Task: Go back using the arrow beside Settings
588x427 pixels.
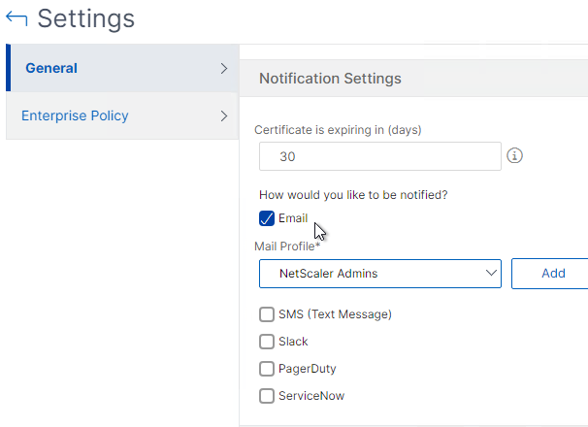Action: point(16,18)
